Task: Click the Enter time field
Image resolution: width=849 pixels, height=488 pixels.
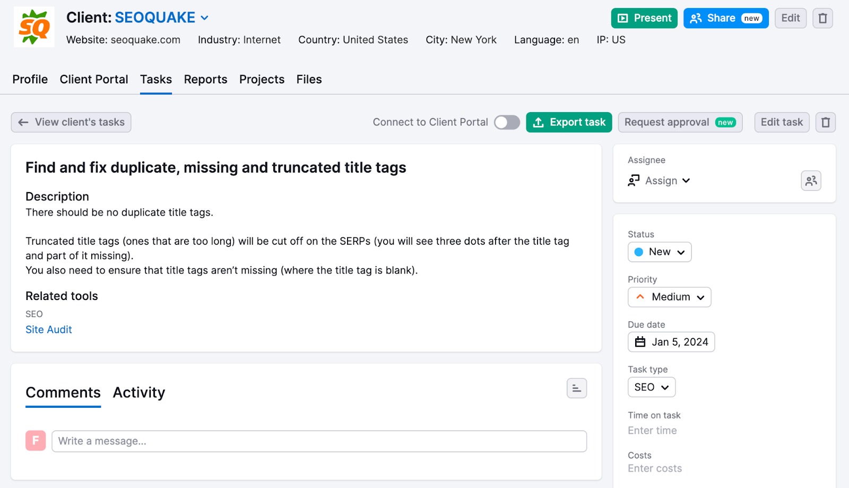Action: (x=652, y=431)
